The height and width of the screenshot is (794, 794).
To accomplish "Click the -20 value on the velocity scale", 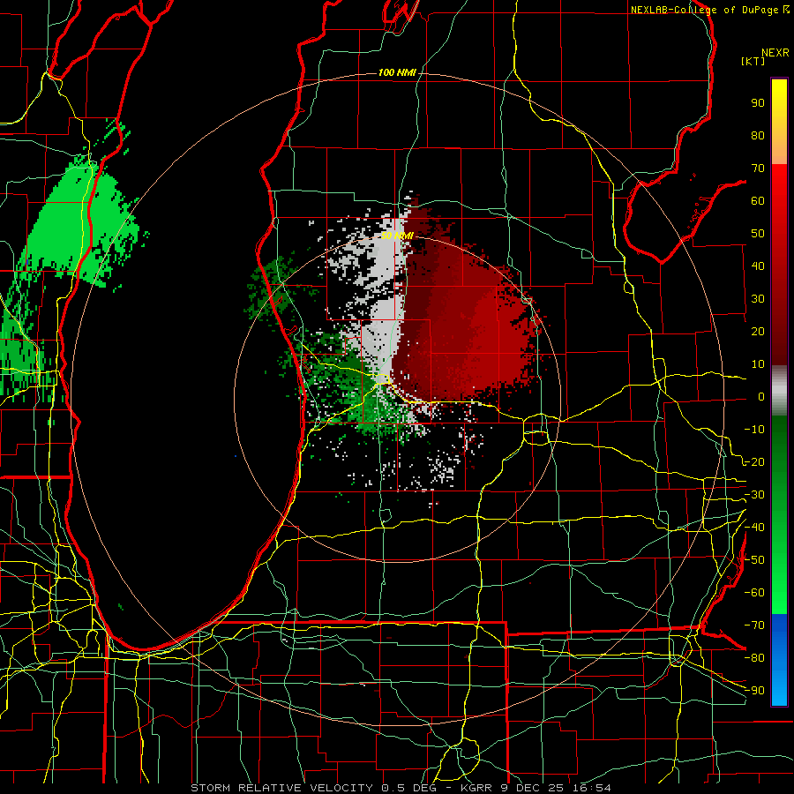I will [754, 461].
